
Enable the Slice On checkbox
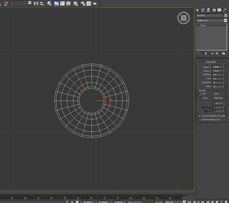[213, 104]
